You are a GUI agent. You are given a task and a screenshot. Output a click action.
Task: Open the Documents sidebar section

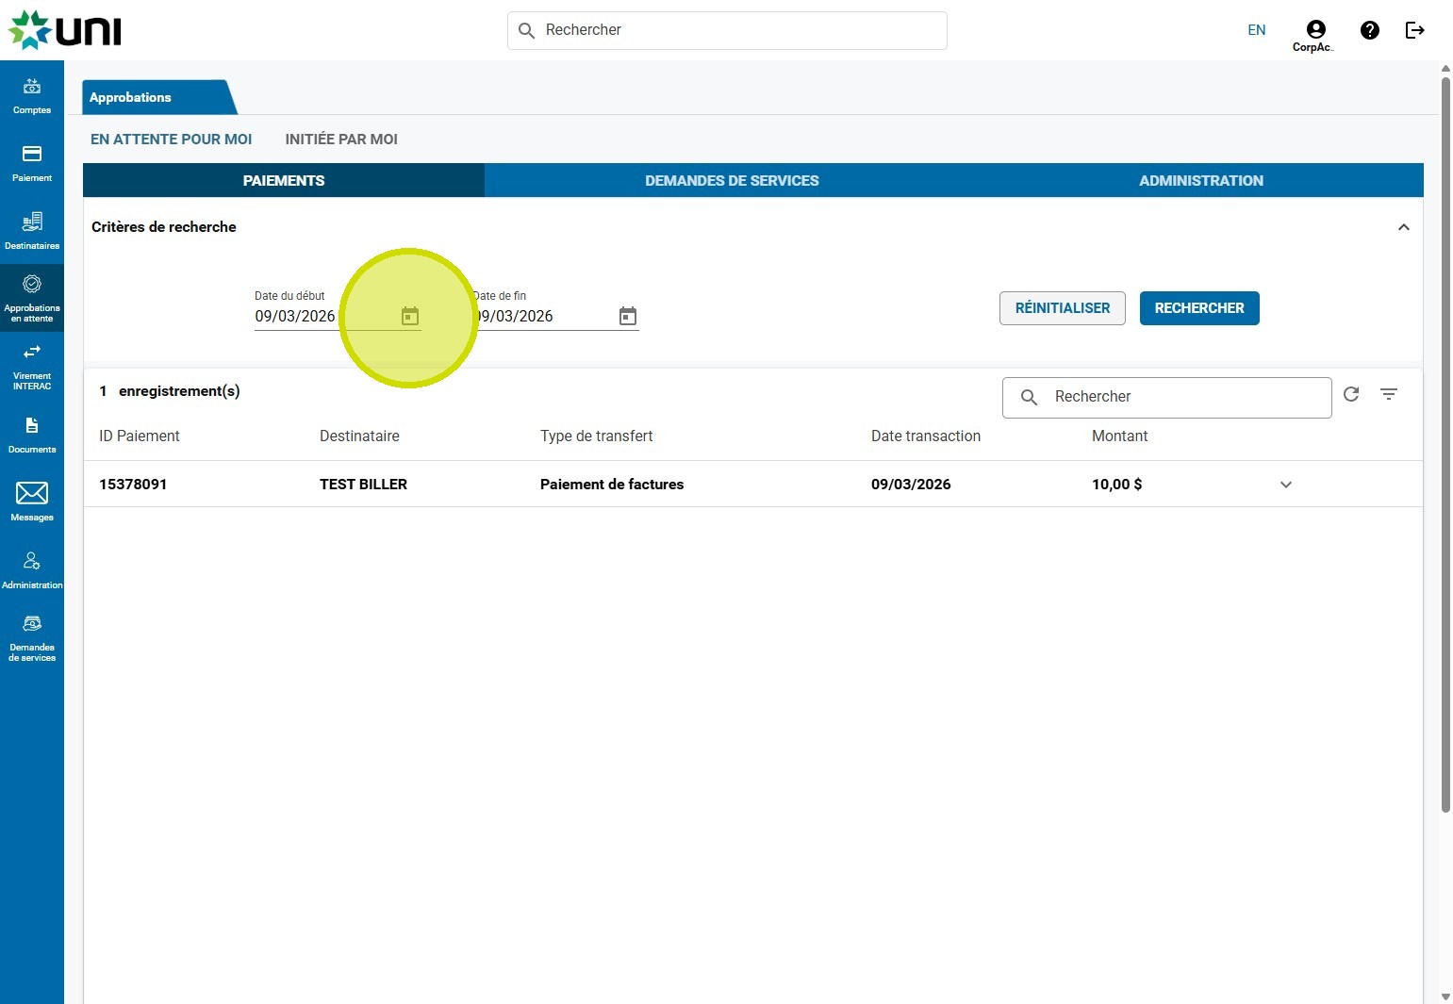point(32,435)
